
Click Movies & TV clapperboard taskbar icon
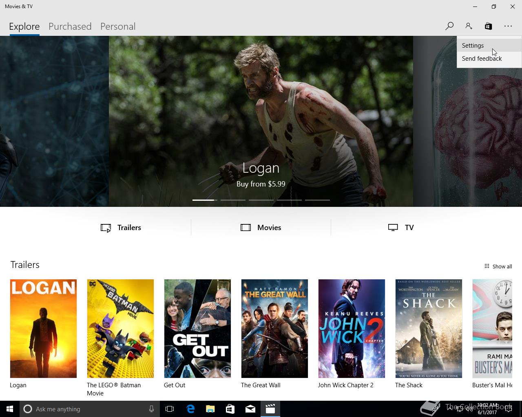coord(270,409)
